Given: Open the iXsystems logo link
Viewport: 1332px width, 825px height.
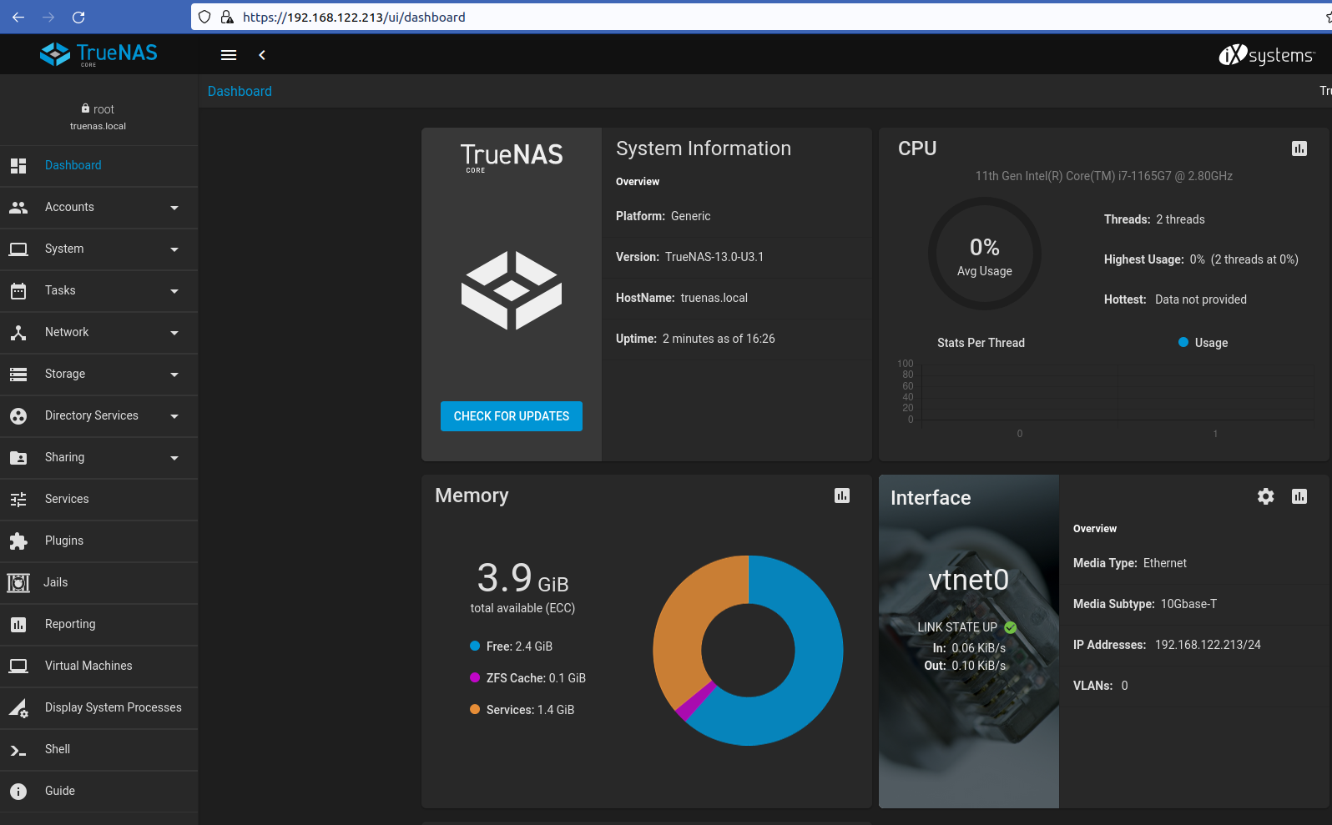Looking at the screenshot, I should 1266,55.
